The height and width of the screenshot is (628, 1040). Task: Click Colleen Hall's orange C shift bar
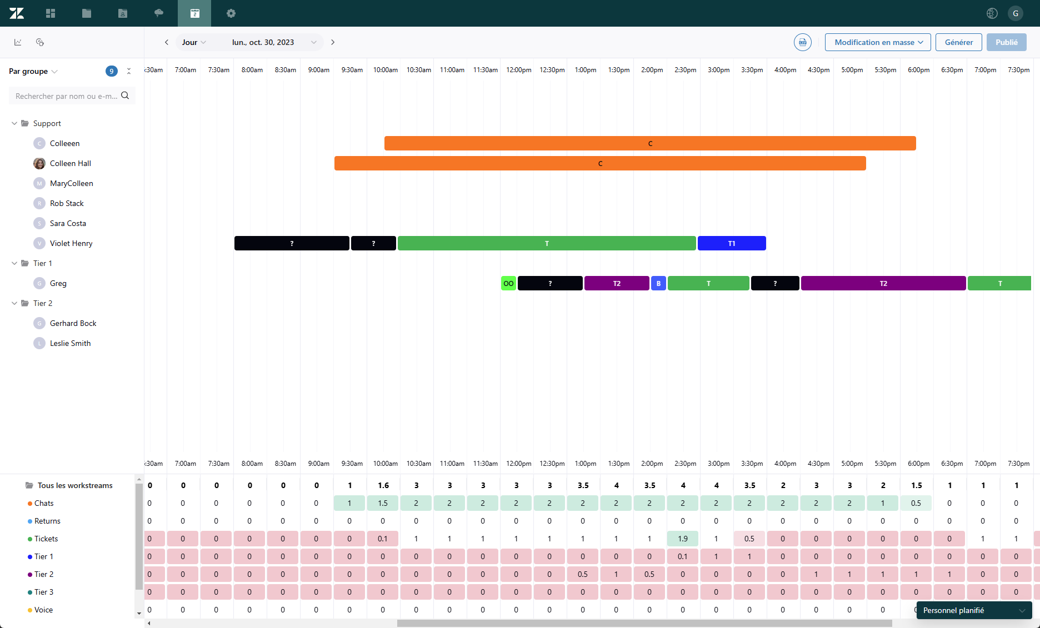coord(600,163)
